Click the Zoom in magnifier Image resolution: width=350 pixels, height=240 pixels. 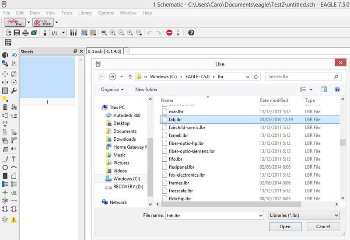coord(113,33)
